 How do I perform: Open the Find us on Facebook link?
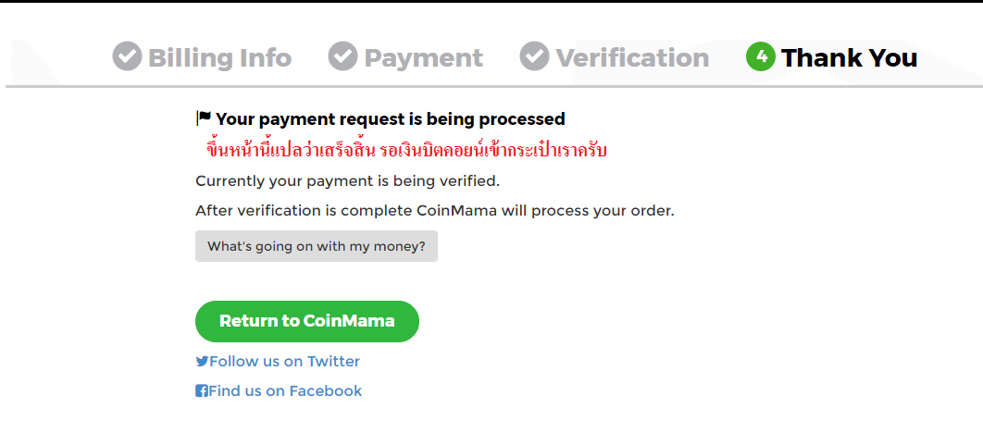[x=279, y=391]
